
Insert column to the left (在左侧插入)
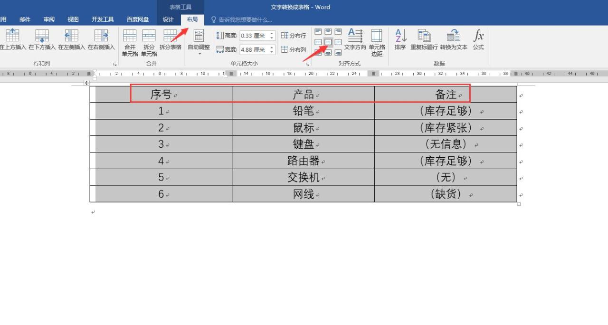72,39
